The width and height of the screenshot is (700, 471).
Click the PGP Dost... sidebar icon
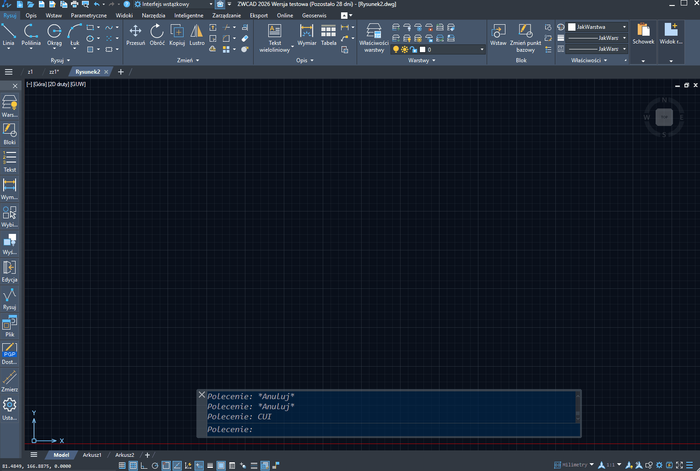coord(10,353)
